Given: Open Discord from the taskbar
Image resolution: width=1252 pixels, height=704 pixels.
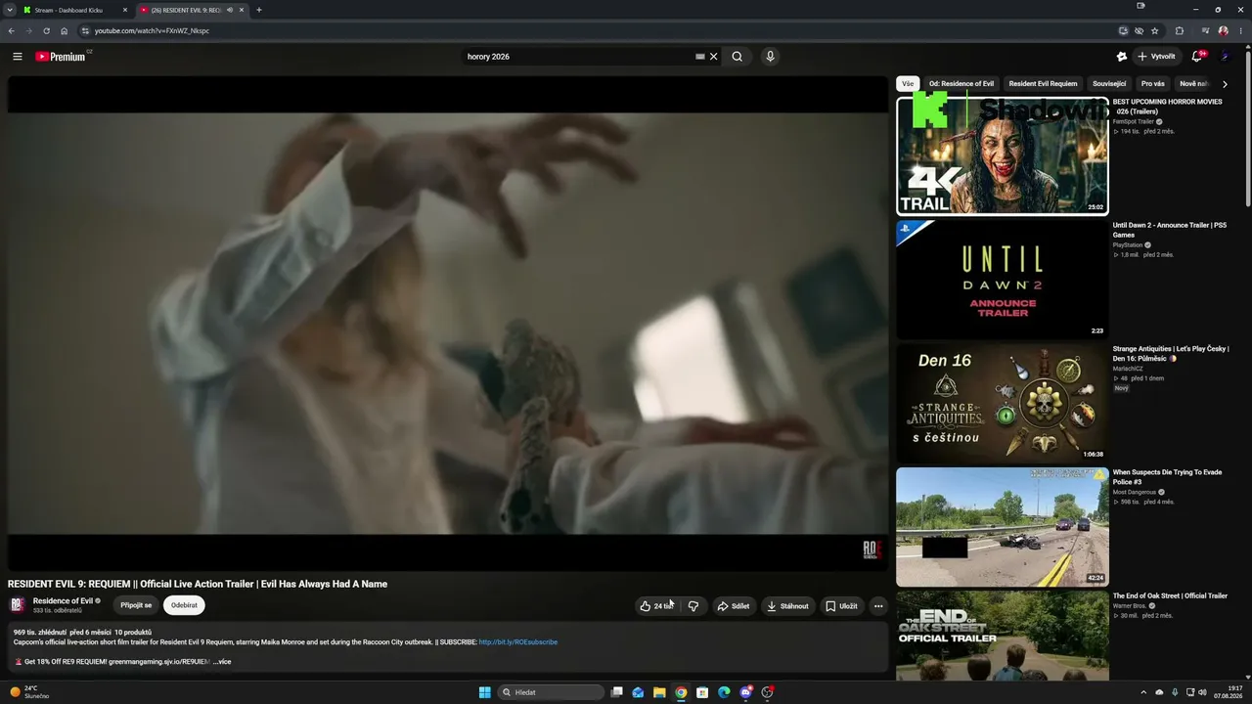Looking at the screenshot, I should pos(745,692).
